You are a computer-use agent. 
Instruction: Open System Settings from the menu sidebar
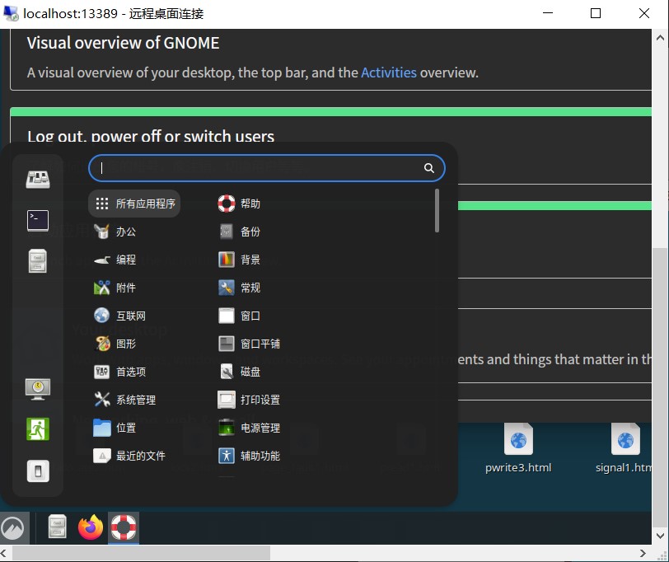(38, 179)
